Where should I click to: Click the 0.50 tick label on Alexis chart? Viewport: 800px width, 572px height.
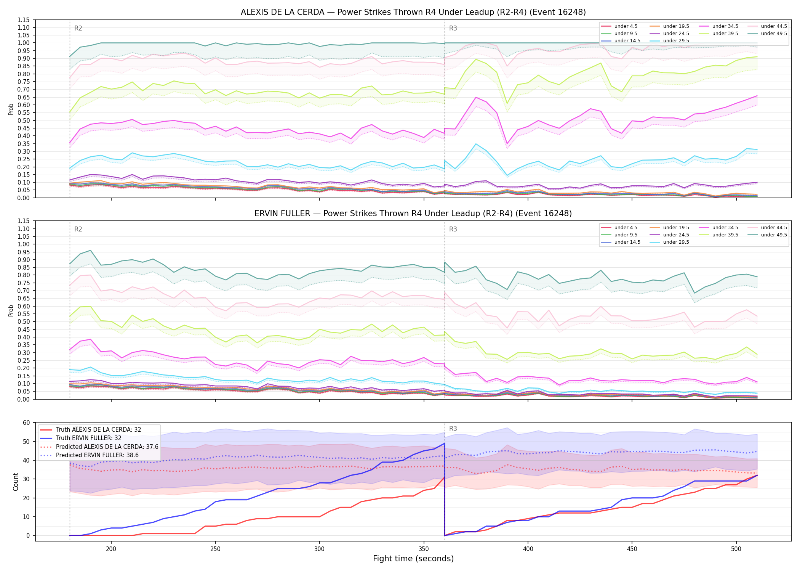click(24, 121)
